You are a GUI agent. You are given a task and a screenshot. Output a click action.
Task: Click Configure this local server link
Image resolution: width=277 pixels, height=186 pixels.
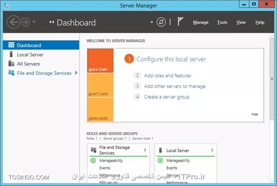[x=171, y=59]
